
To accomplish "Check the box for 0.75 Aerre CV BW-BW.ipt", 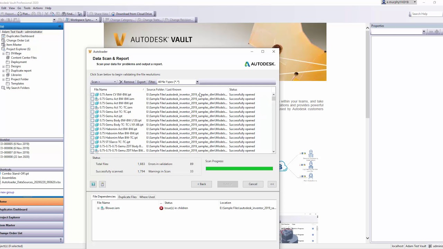I will (92, 94).
